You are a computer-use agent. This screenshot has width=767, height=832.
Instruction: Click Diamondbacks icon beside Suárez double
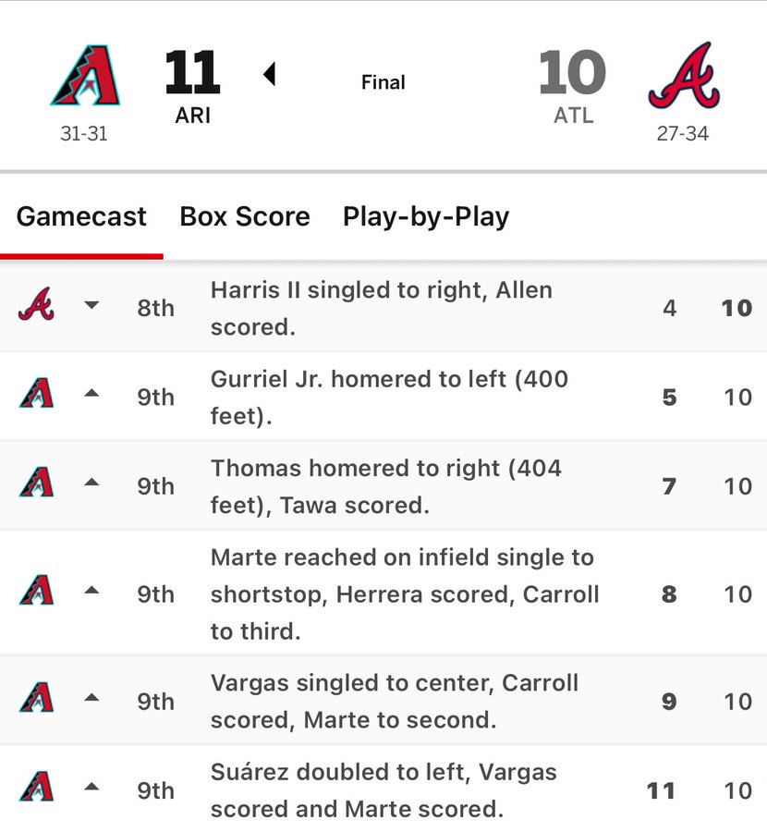click(x=36, y=789)
